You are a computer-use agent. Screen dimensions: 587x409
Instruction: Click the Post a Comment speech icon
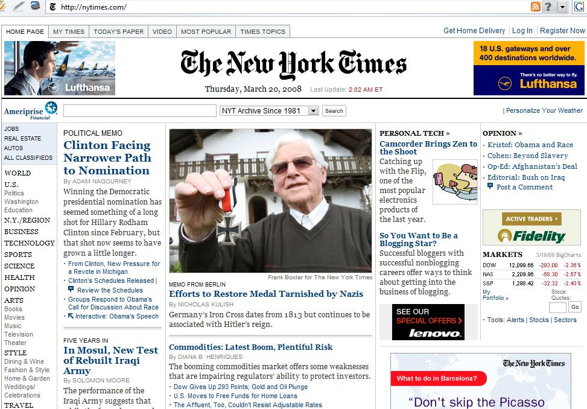pyautogui.click(x=490, y=186)
